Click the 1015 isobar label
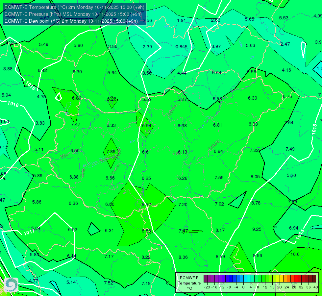The width and height of the screenshot is (322, 296). coord(314,129)
